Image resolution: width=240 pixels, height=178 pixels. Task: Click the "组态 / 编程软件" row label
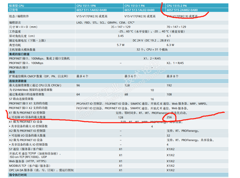click(x=19, y=16)
